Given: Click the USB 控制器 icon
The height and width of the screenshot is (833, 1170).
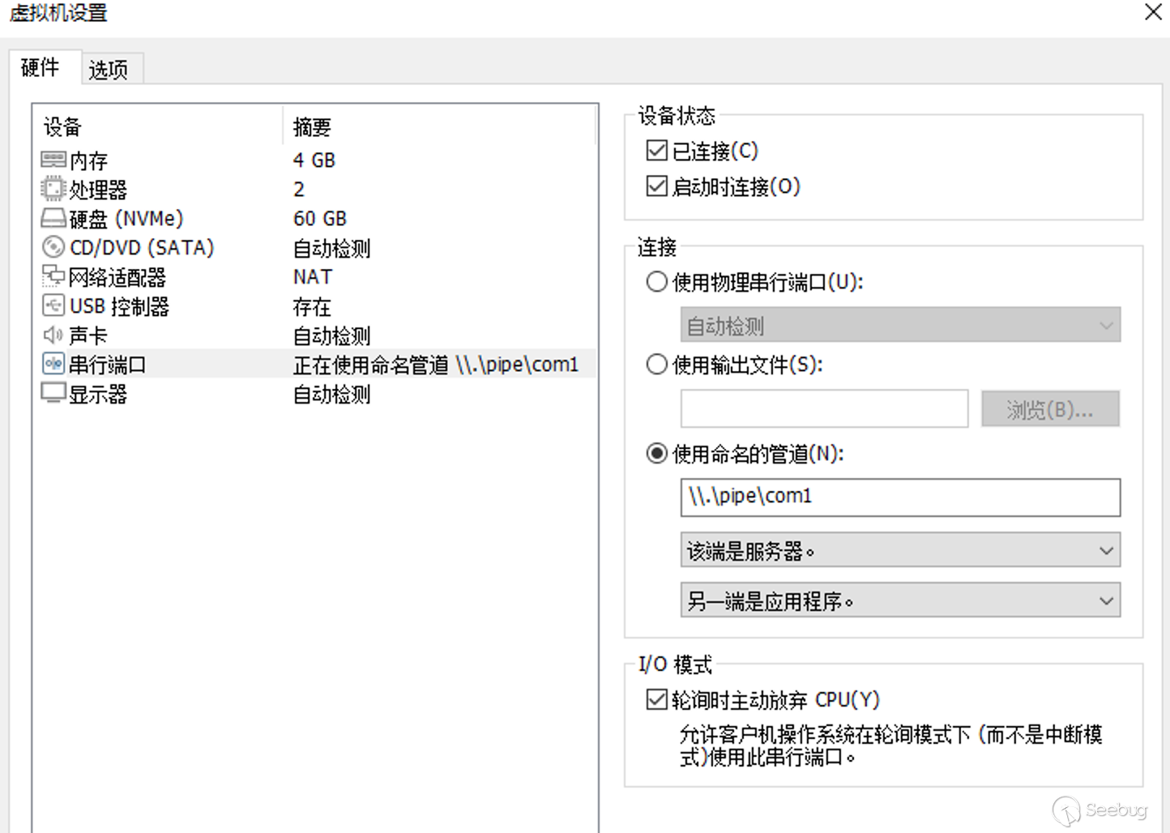Looking at the screenshot, I should tap(53, 305).
